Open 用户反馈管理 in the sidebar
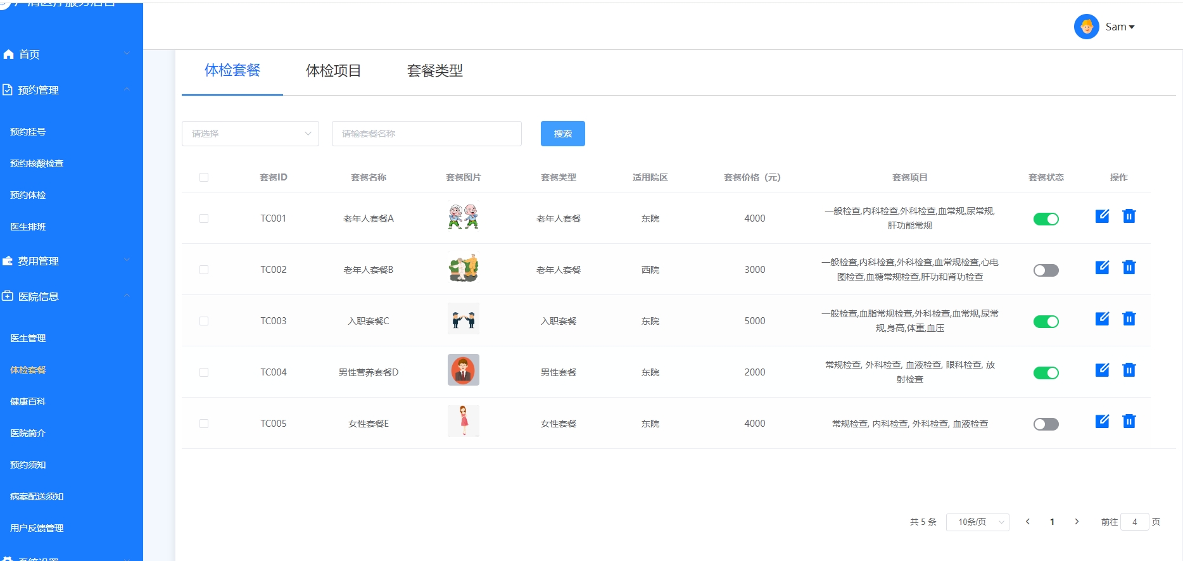The height and width of the screenshot is (561, 1183). coord(37,528)
